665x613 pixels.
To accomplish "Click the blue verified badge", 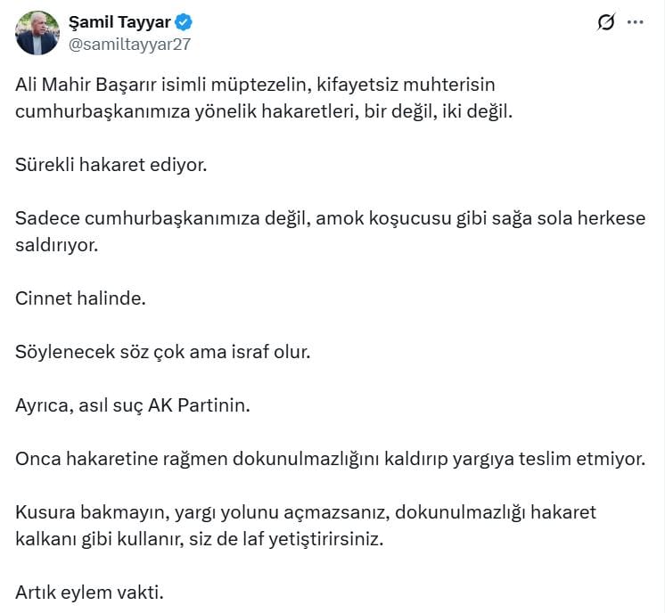I will coord(184,23).
